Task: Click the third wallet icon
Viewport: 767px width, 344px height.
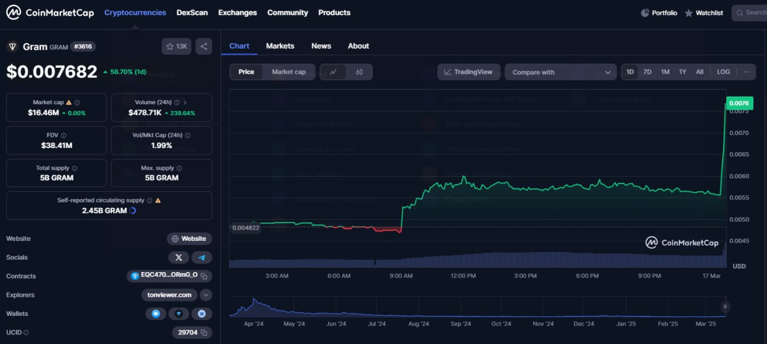Action: (202, 313)
